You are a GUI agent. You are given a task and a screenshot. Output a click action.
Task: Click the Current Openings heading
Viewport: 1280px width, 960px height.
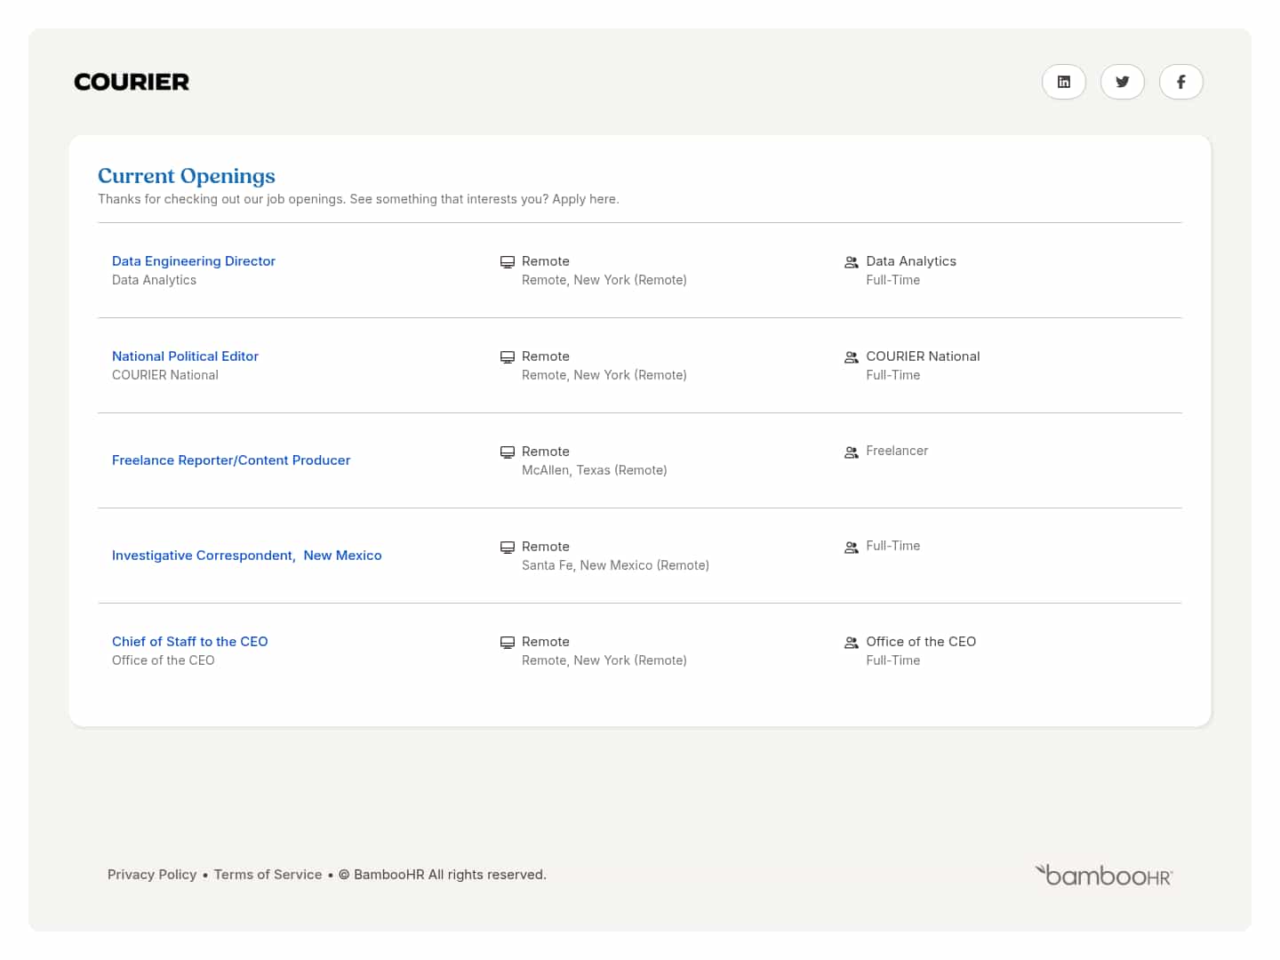pos(187,176)
